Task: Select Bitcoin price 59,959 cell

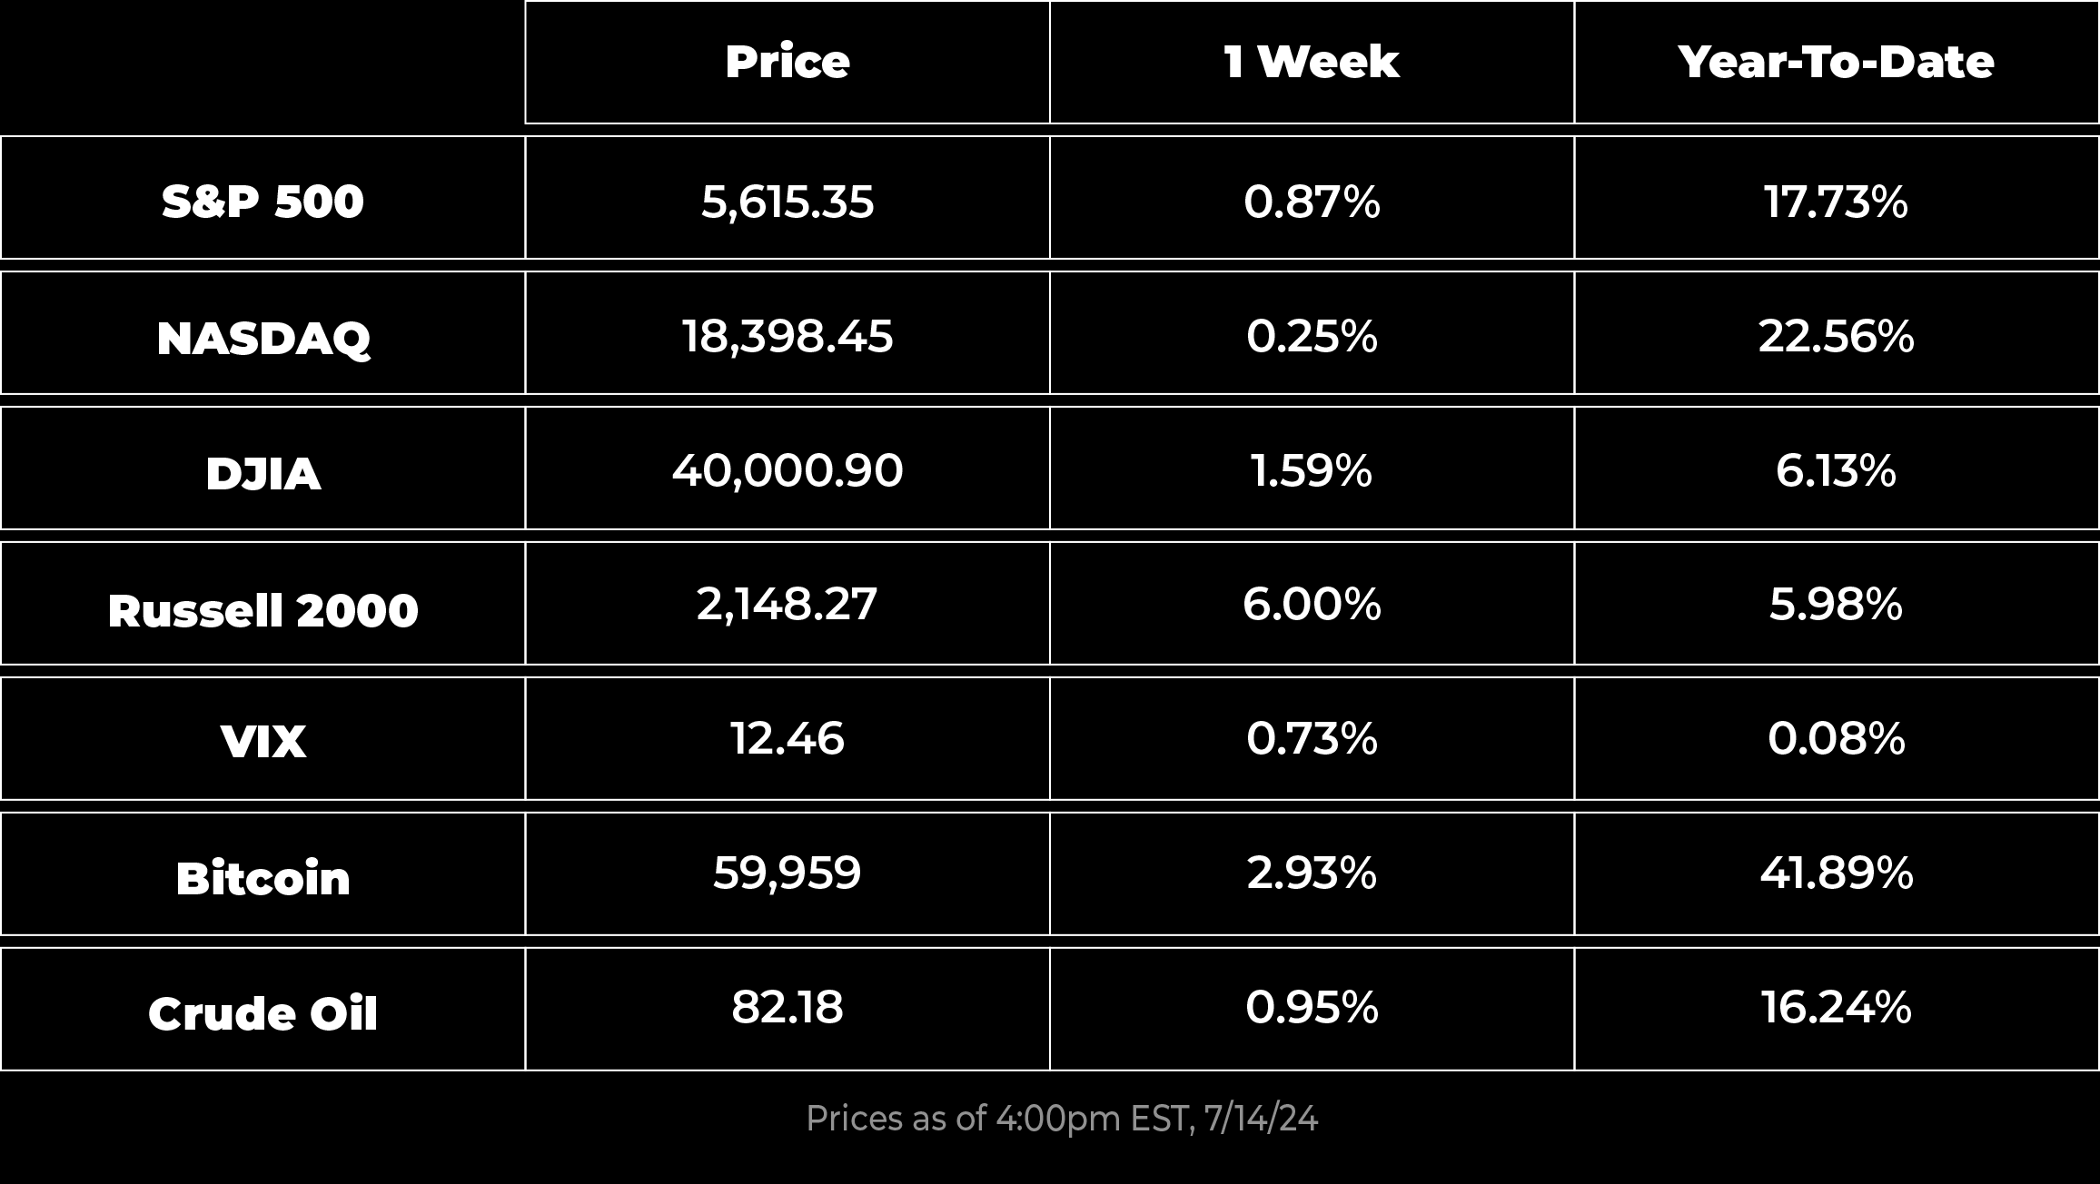Action: pyautogui.click(x=787, y=874)
